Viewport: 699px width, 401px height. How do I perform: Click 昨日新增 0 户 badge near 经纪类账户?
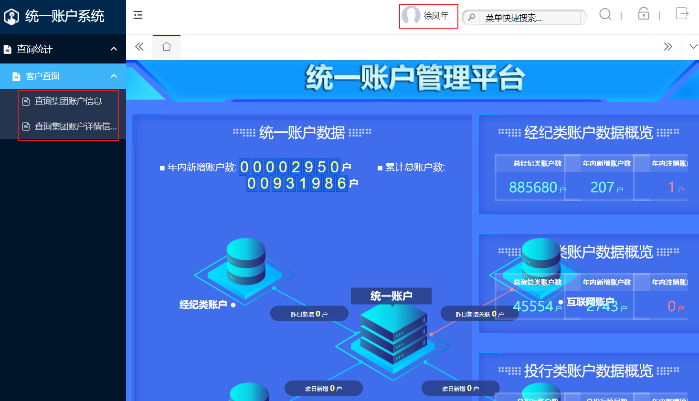309,314
